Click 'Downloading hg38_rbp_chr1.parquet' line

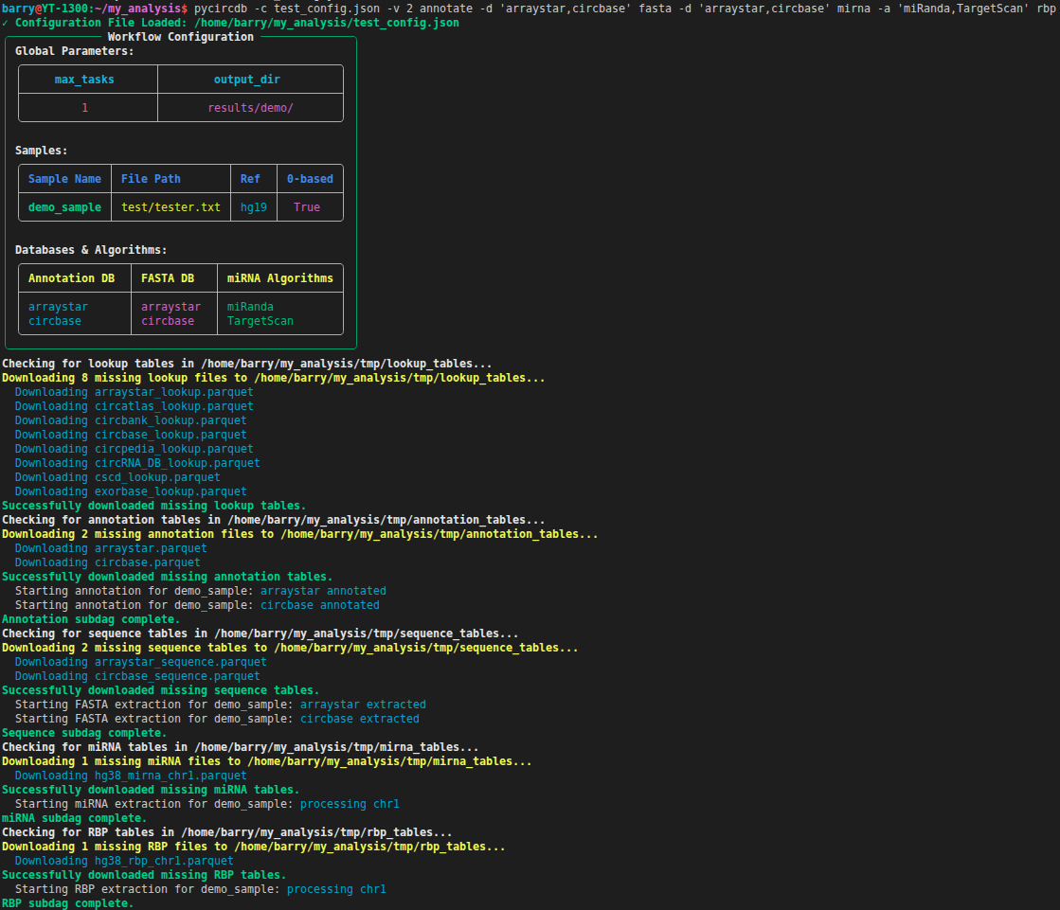(x=124, y=860)
